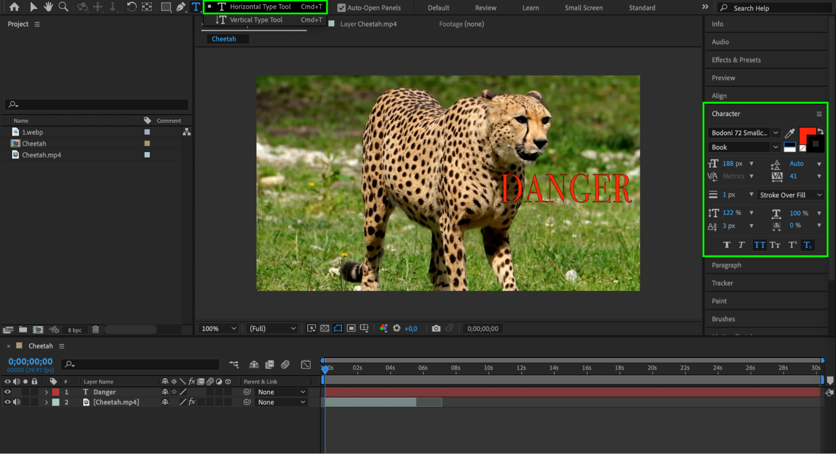Click the red fill color swatch

(x=806, y=134)
